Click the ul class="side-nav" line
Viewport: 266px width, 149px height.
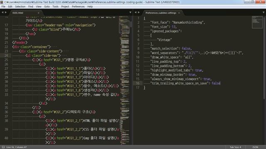43,55
